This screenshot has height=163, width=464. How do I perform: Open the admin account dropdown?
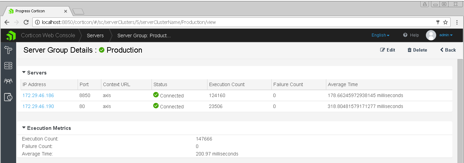(446, 35)
